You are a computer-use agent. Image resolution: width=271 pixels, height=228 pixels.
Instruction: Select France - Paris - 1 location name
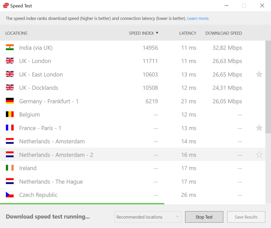pos(40,128)
